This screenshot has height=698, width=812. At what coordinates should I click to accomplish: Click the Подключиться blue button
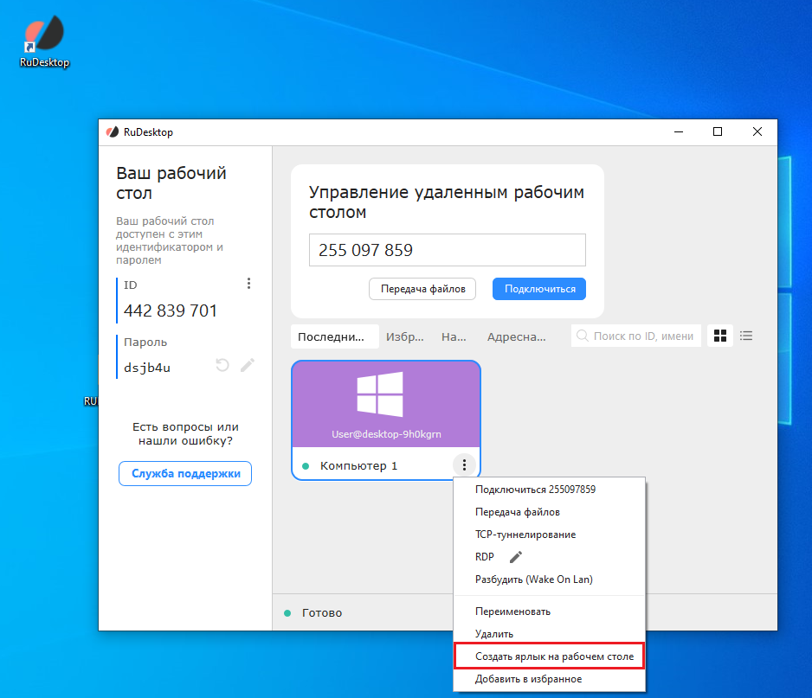point(539,289)
